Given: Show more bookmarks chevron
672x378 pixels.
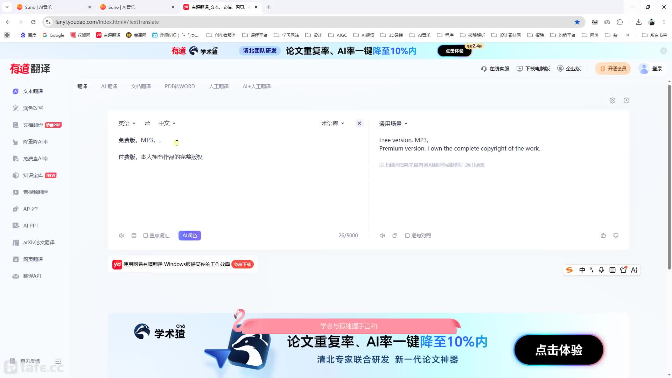Looking at the screenshot, I should coord(628,35).
